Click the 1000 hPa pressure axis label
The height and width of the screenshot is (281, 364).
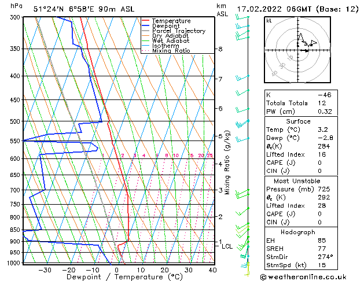tap(14, 263)
